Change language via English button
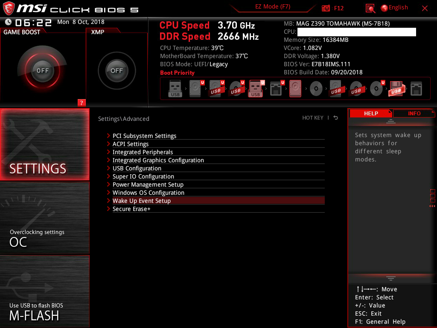The image size is (437, 328). pos(394,8)
